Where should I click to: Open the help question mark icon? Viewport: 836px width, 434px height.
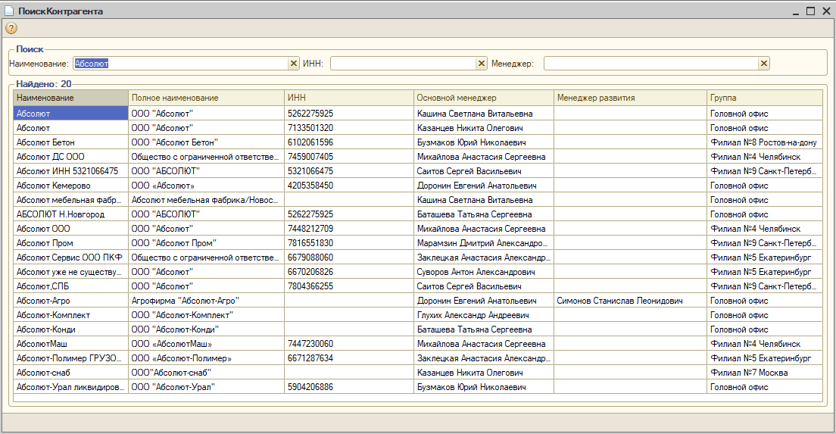click(x=11, y=28)
